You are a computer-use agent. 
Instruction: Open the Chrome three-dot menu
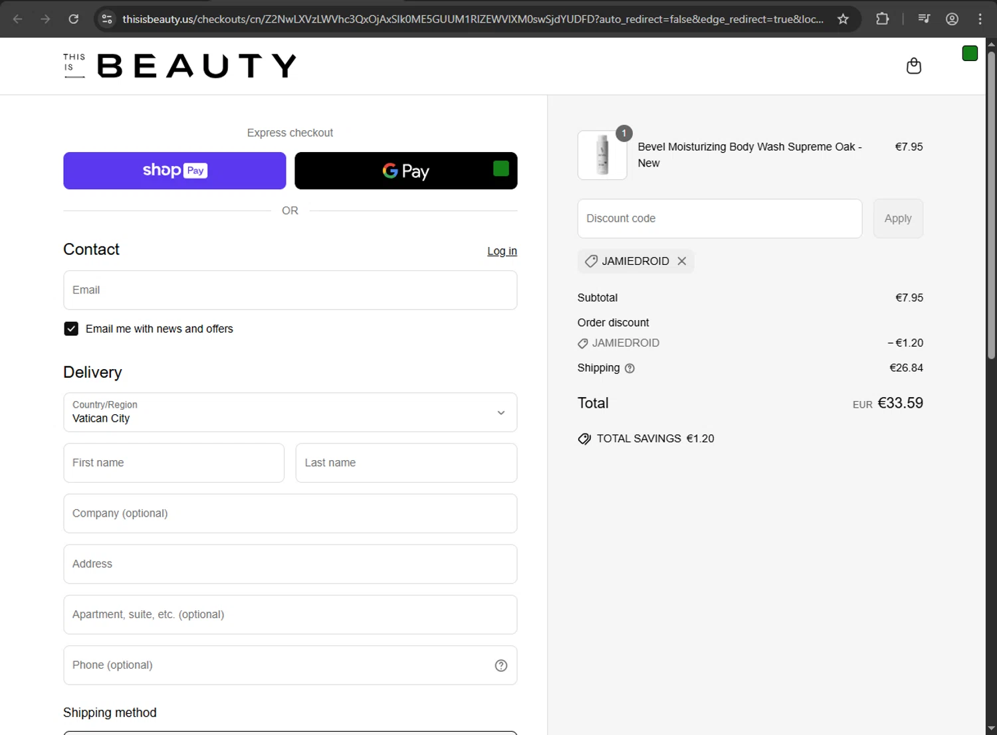click(980, 19)
